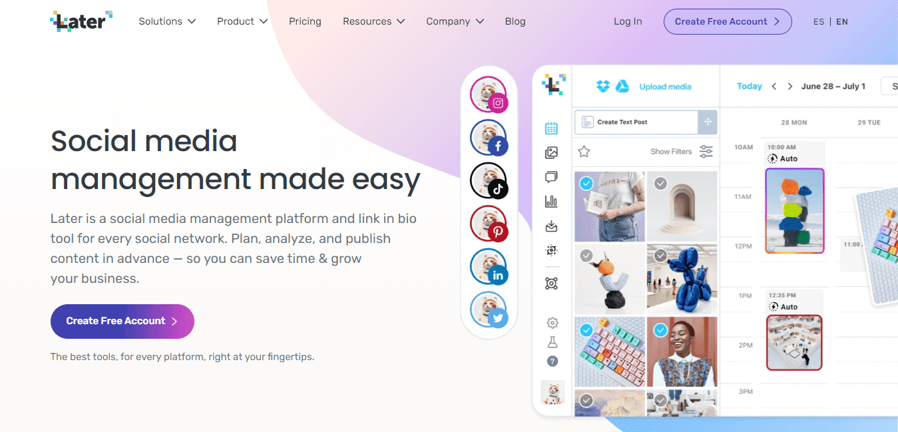This screenshot has height=432, width=898.
Task: Choose the Pinterest profile icon
Action: (x=489, y=224)
